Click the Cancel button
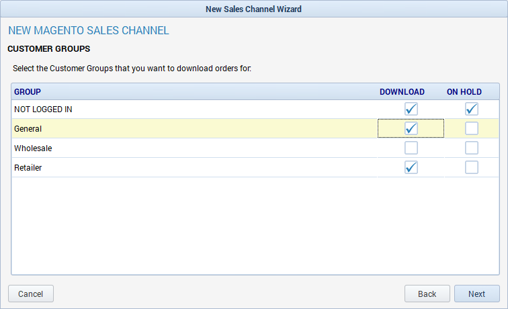 tap(31, 294)
